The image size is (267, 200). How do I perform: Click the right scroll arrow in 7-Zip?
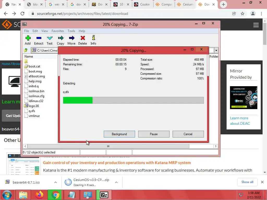tap(216, 146)
